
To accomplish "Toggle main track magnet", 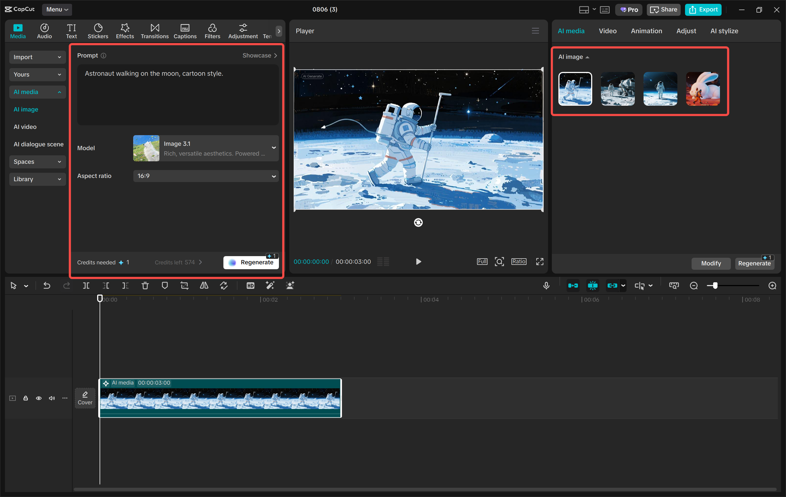I will (x=573, y=286).
